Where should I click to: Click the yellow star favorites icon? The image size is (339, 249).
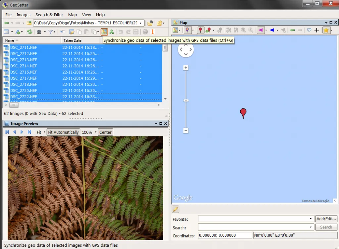pyautogui.click(x=326, y=30)
